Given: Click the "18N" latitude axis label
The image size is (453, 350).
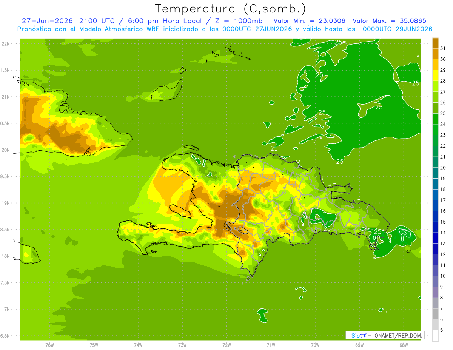Looking at the screenshot, I should pos(6,256).
